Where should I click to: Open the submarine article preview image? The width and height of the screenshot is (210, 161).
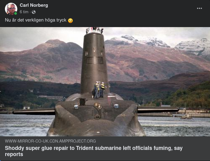[x=105, y=82]
